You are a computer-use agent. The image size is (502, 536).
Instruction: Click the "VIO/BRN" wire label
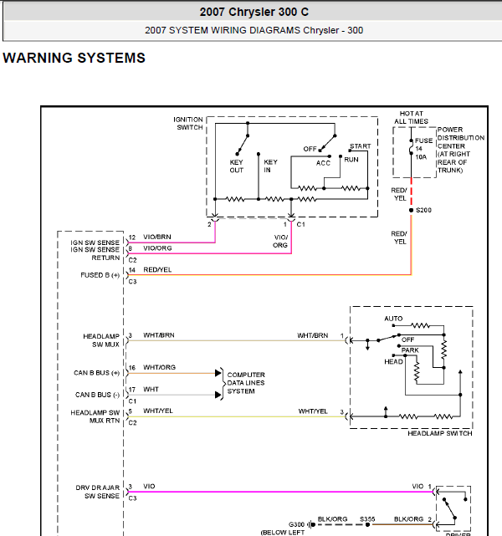pos(157,237)
